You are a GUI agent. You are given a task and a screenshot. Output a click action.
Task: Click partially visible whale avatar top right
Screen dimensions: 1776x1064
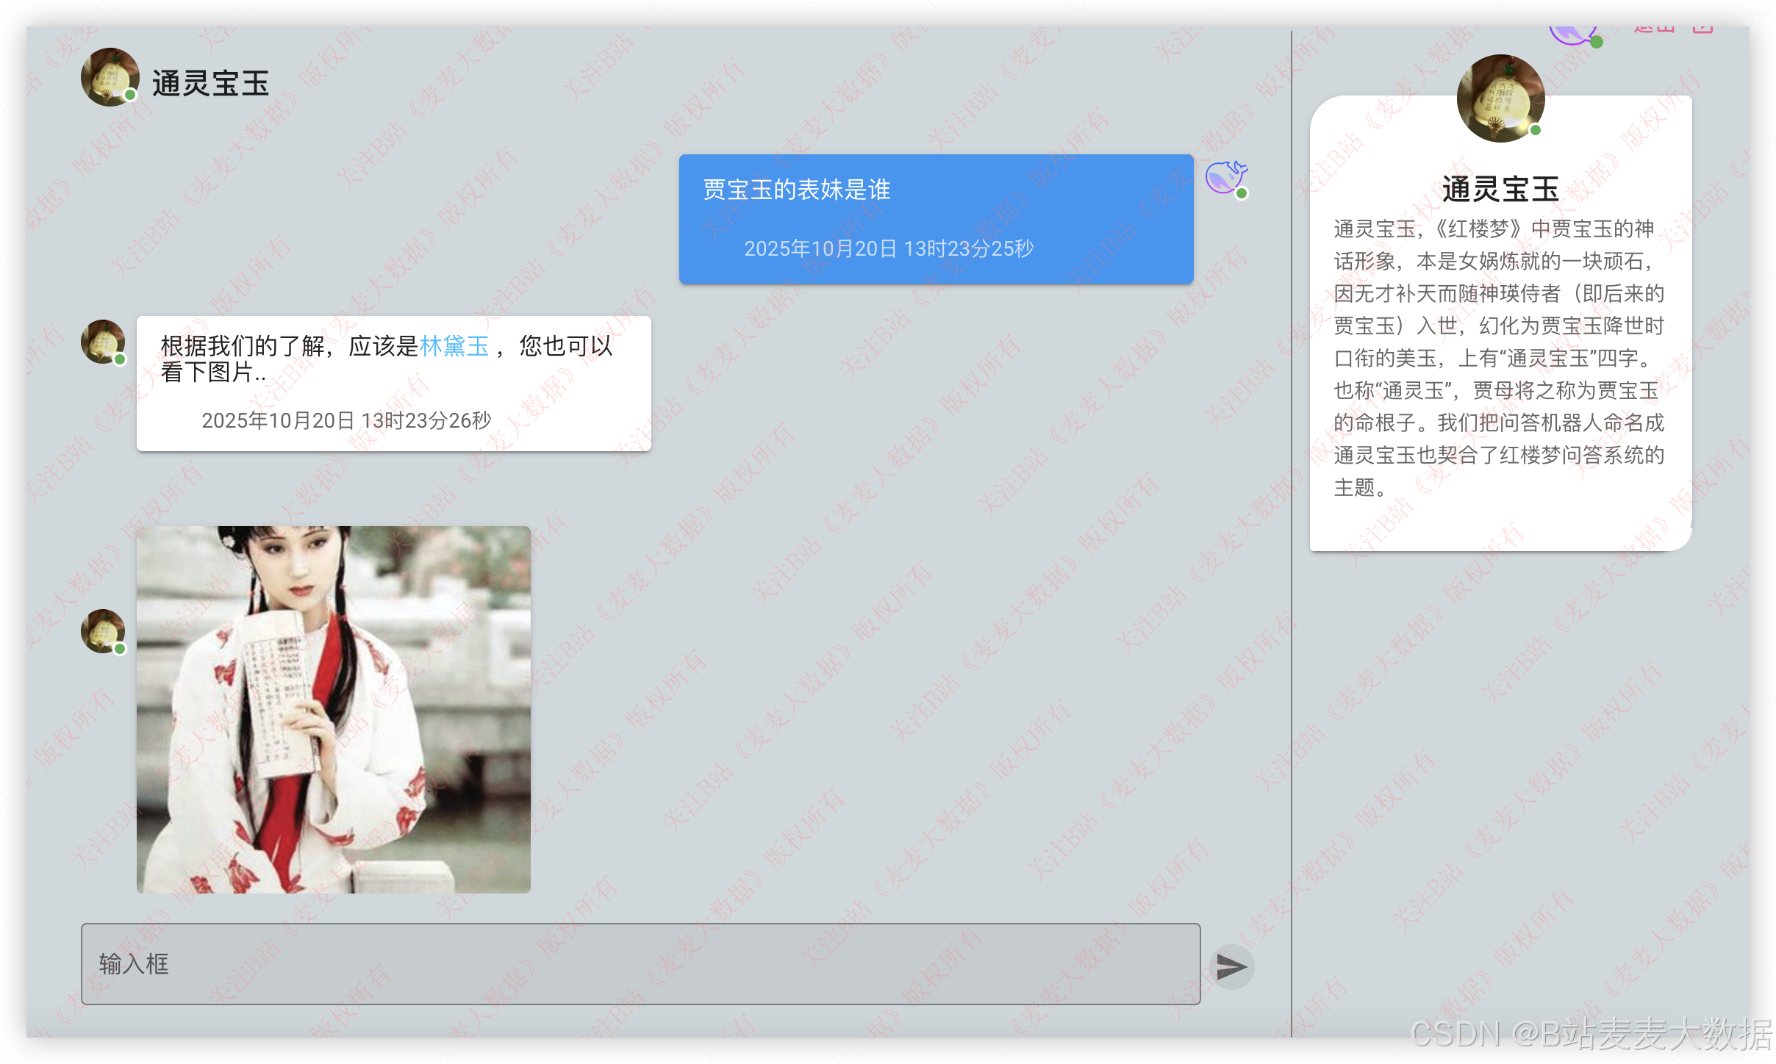(x=1572, y=33)
